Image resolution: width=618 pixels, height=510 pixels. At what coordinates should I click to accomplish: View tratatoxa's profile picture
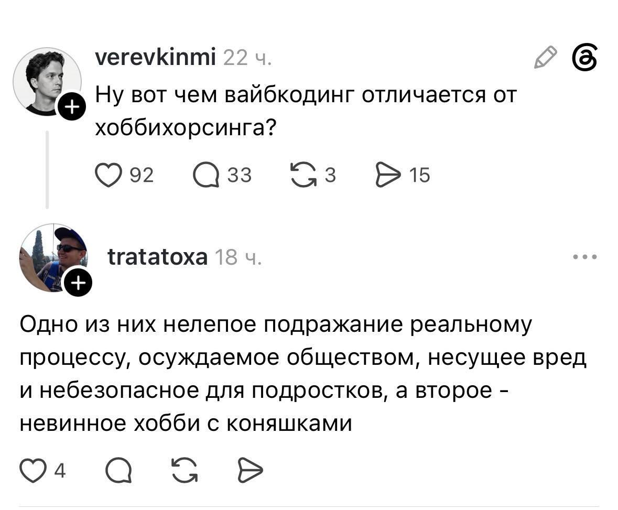tap(53, 258)
